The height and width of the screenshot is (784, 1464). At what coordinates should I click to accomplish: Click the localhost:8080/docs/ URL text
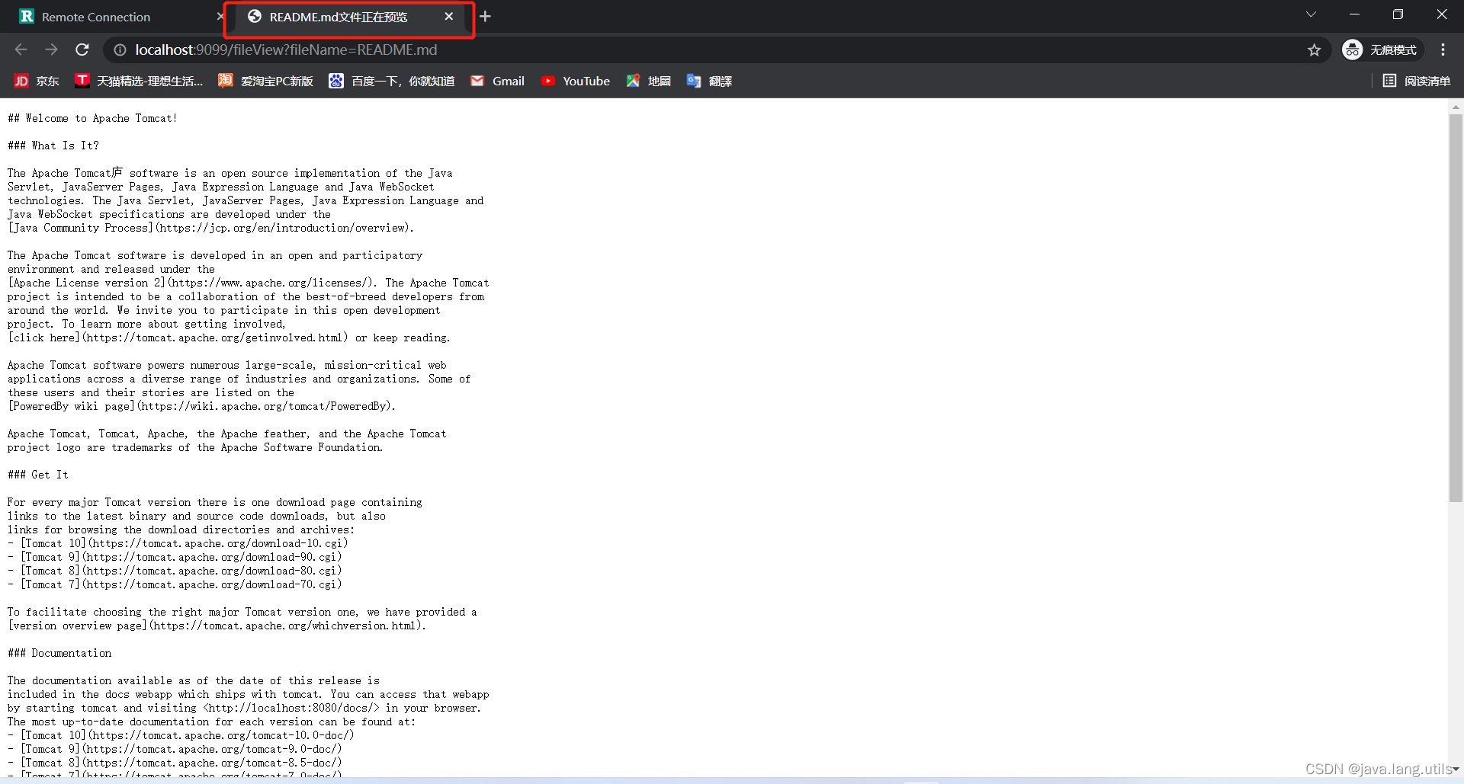click(291, 708)
